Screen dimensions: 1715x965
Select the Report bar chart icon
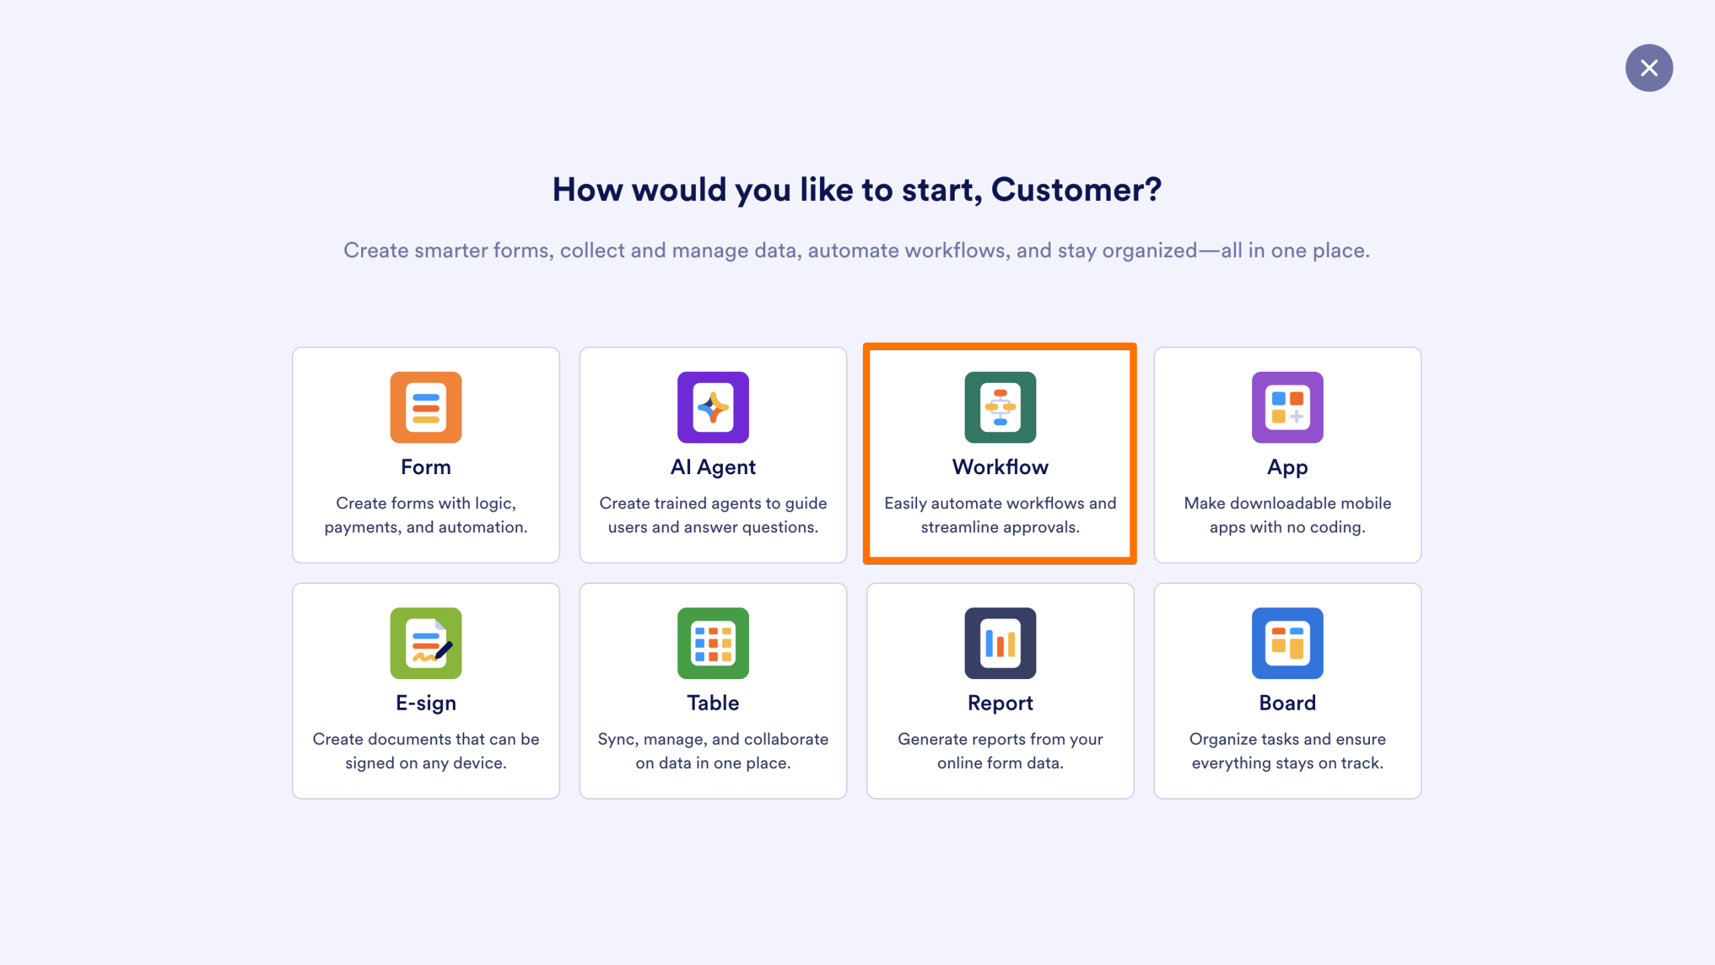click(1000, 644)
